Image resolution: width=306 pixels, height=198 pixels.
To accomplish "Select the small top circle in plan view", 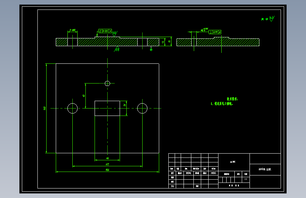I will coord(107,83).
